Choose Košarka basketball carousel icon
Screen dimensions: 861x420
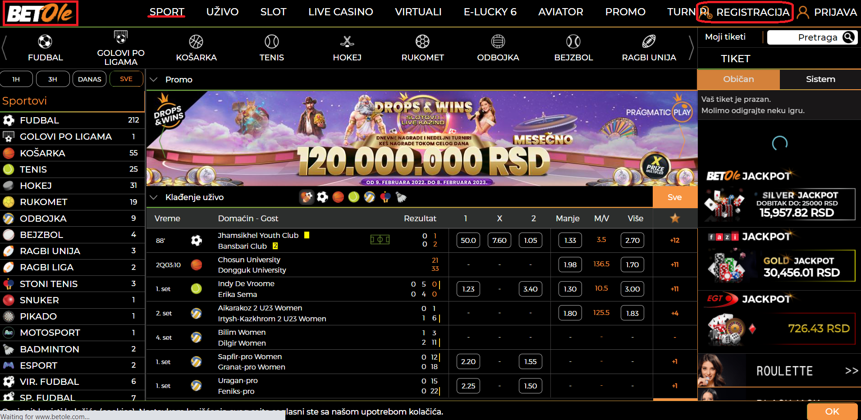pyautogui.click(x=196, y=42)
